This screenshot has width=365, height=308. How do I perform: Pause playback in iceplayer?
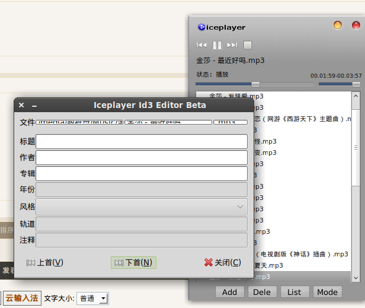[x=217, y=45]
